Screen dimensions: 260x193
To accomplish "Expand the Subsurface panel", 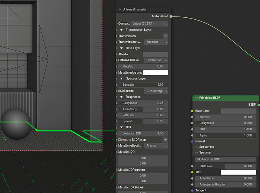I will tap(197, 147).
